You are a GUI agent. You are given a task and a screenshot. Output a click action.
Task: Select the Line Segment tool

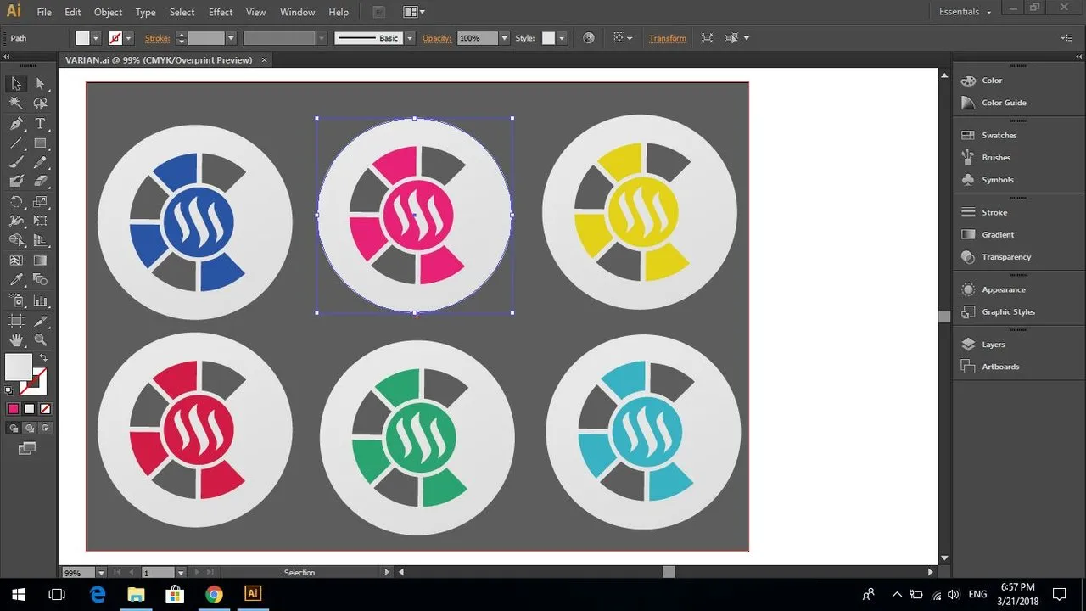point(16,143)
